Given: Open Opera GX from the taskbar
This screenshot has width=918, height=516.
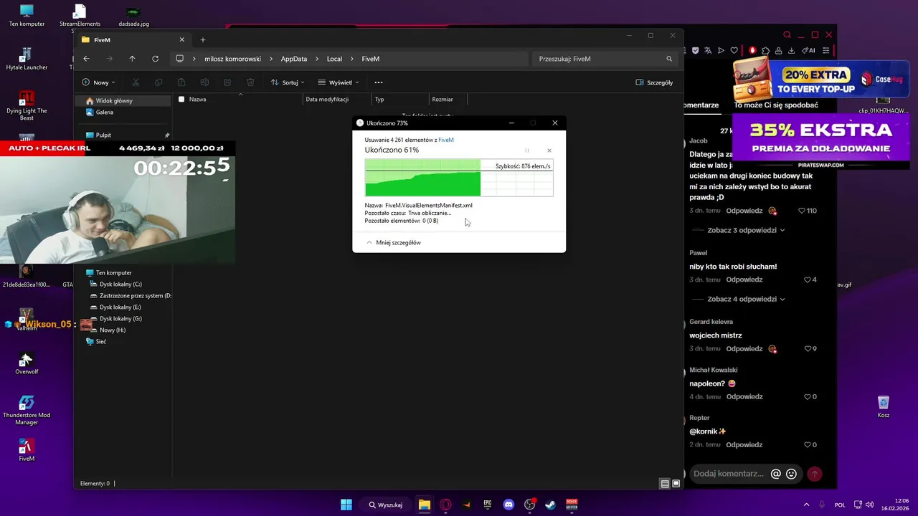Looking at the screenshot, I should pyautogui.click(x=445, y=505).
